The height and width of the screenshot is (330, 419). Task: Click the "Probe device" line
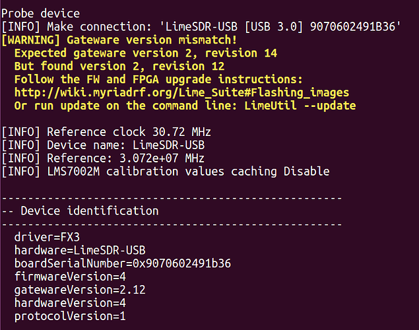point(41,13)
